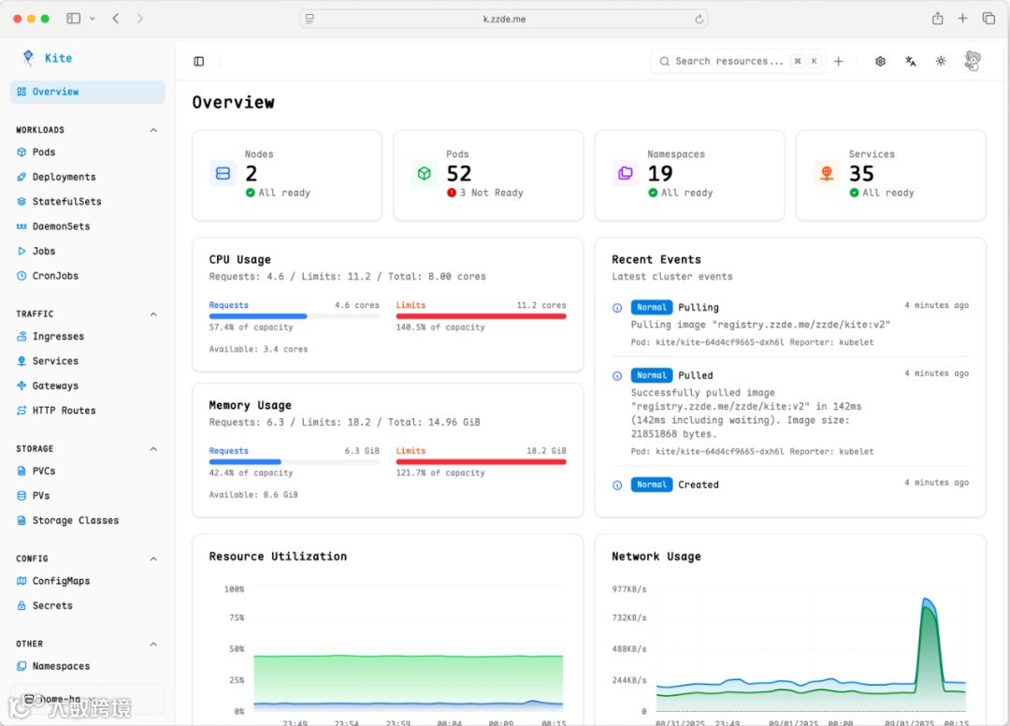This screenshot has height=726, width=1010.
Task: Go forward in Safari
Action: click(x=139, y=19)
